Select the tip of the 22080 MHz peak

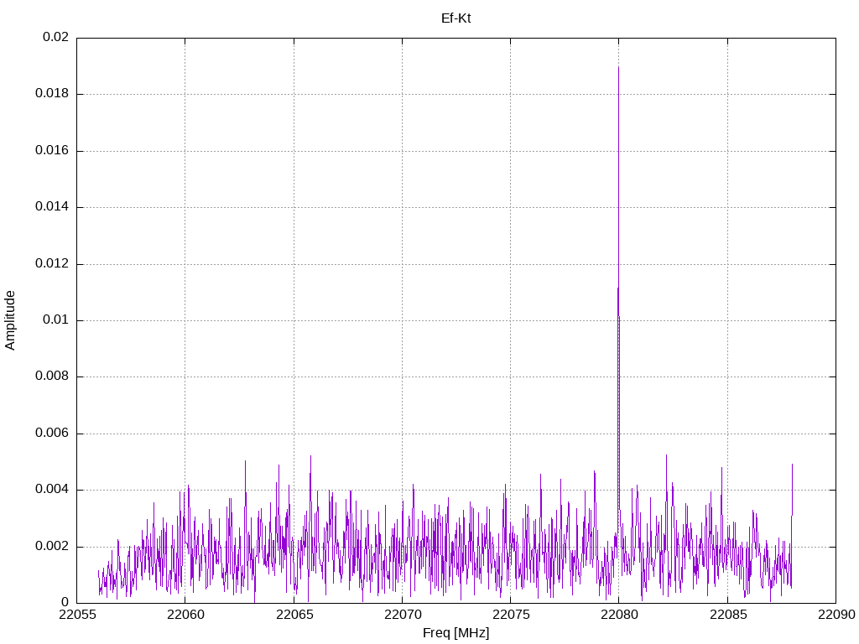pos(618,68)
